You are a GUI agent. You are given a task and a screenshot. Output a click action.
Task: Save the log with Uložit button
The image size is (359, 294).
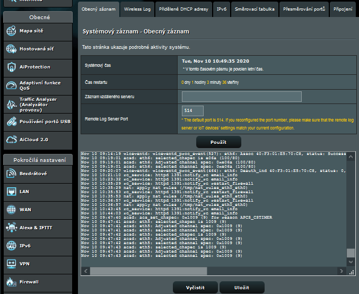[242, 287]
